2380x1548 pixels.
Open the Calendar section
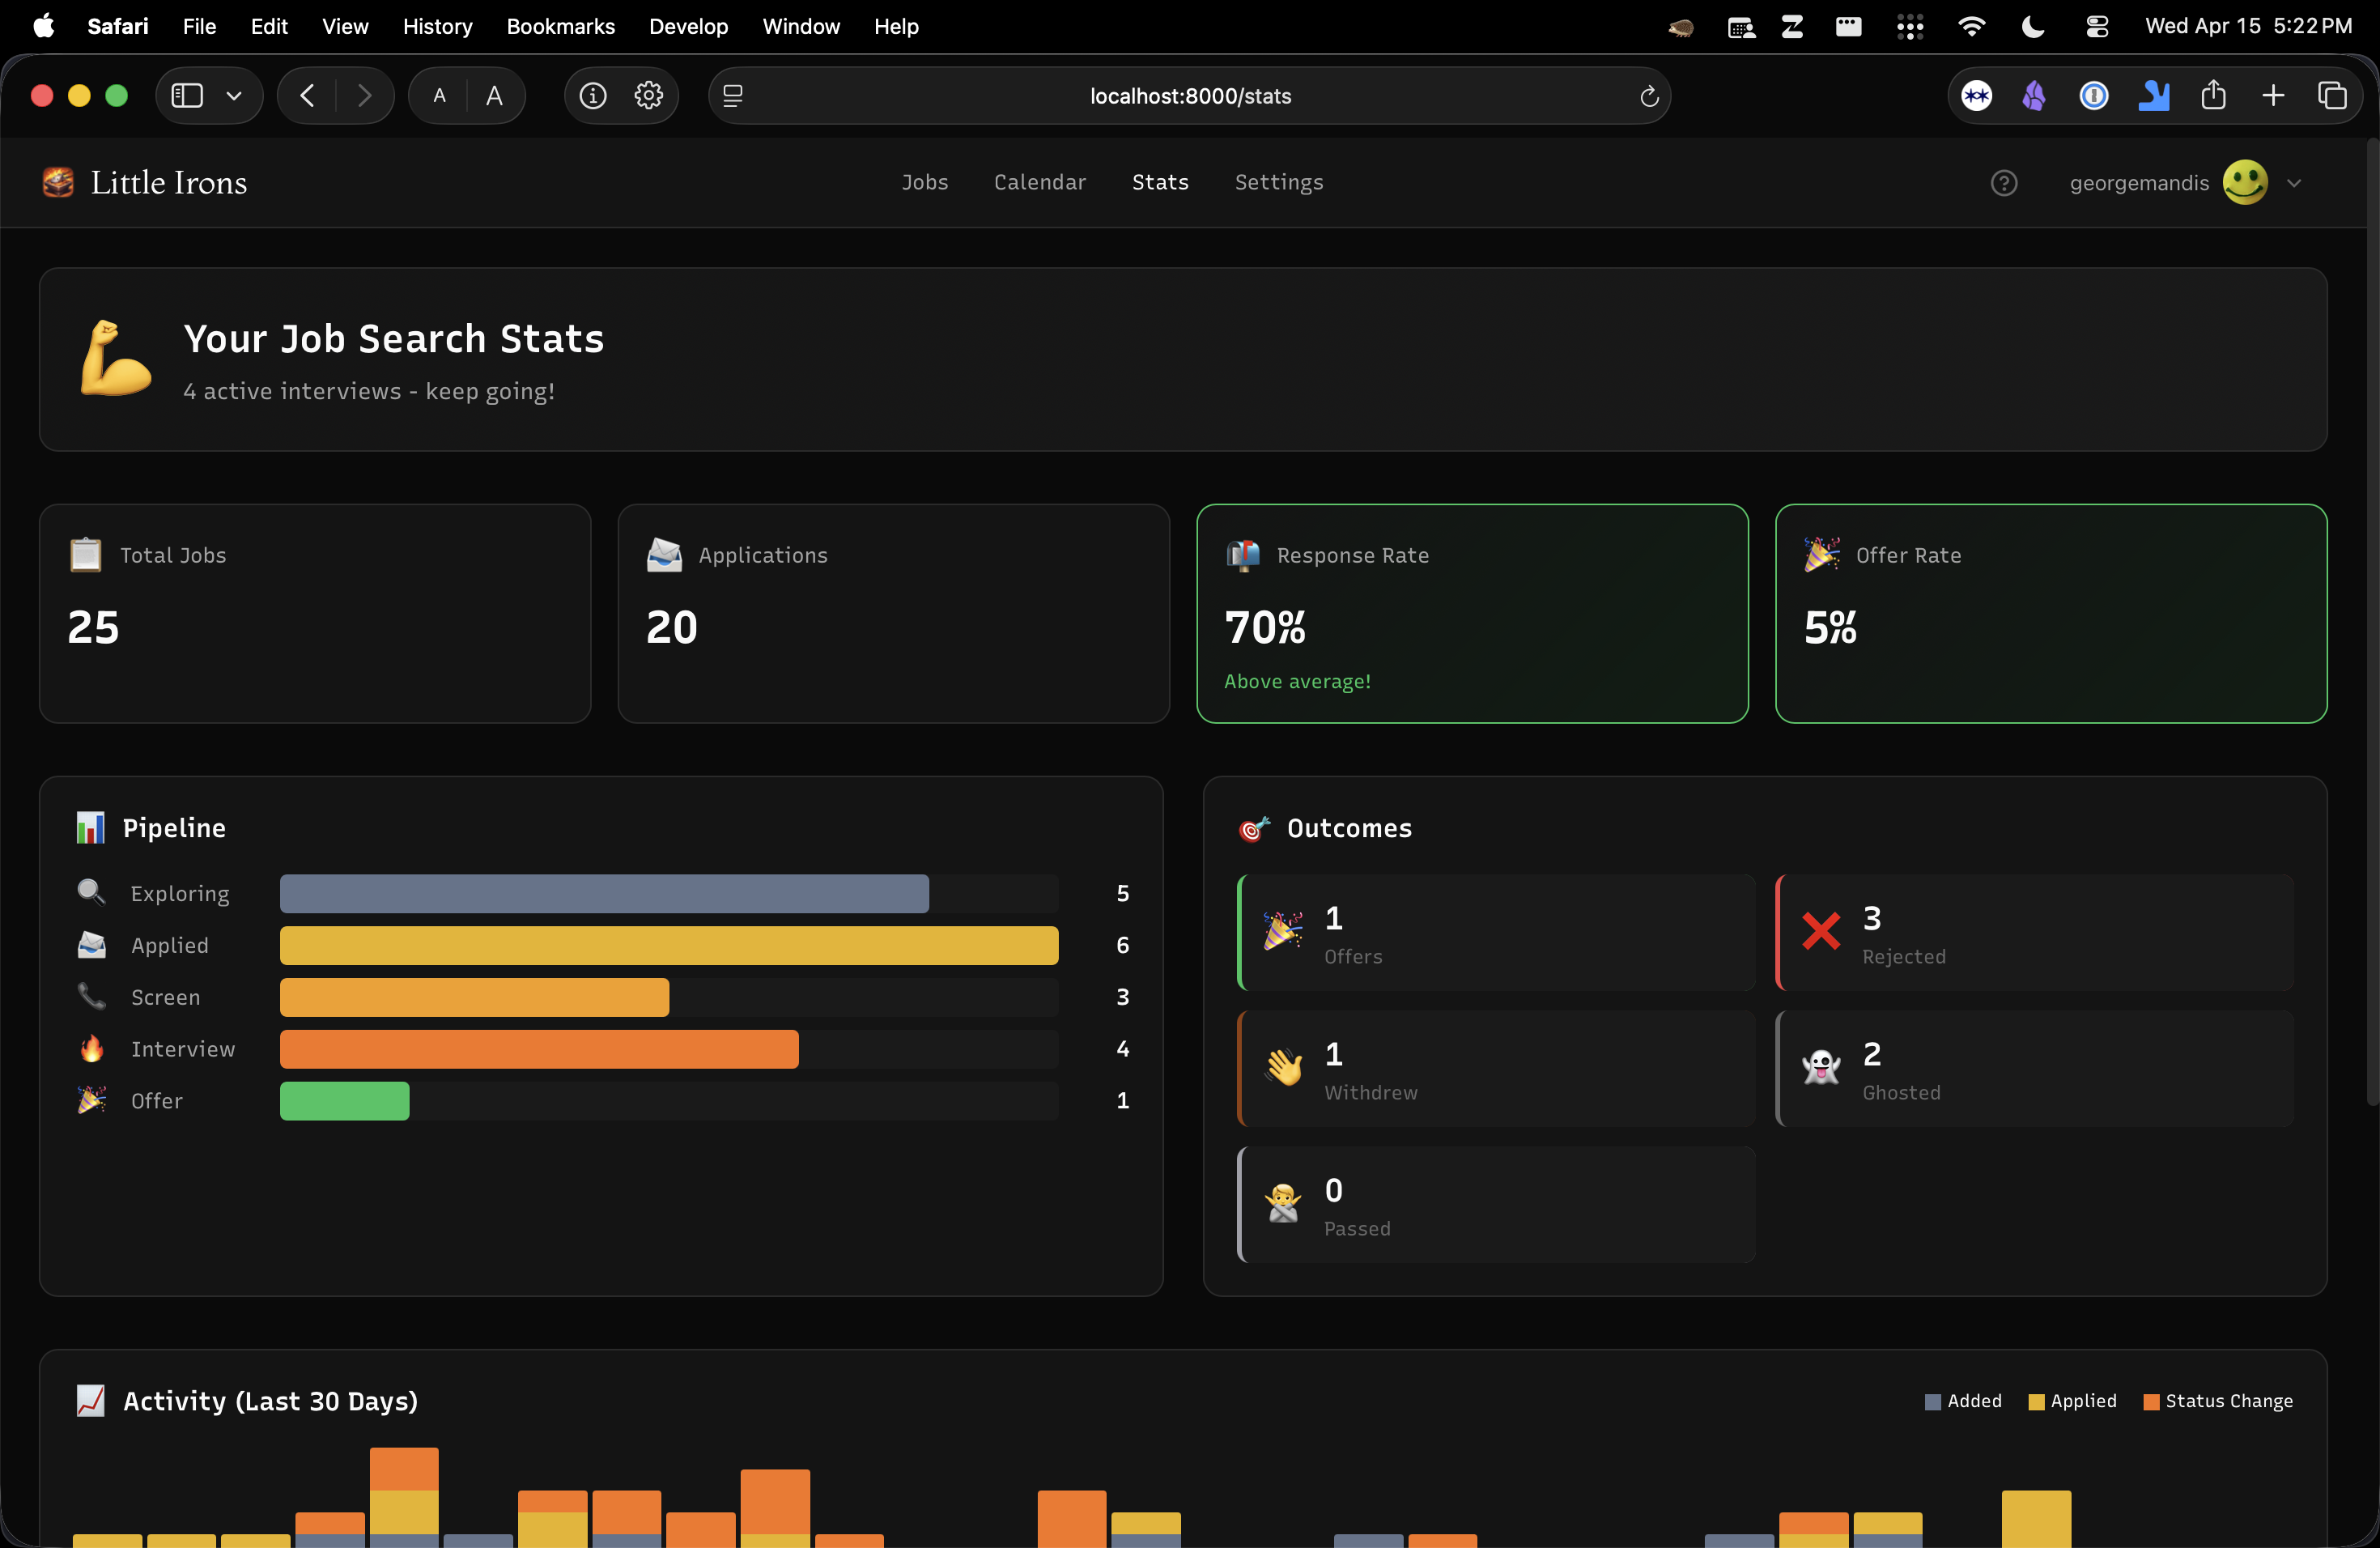pyautogui.click(x=1040, y=182)
